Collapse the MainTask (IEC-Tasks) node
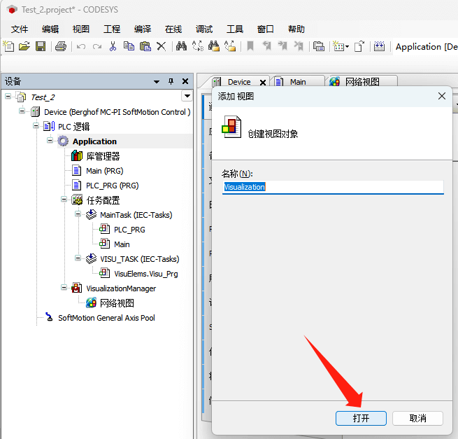 click(x=78, y=215)
